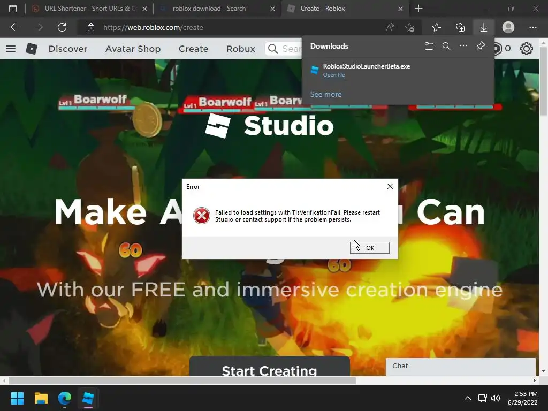Viewport: 548px width, 411px height.
Task: Close the Error dialog with its X
Action: (x=390, y=186)
